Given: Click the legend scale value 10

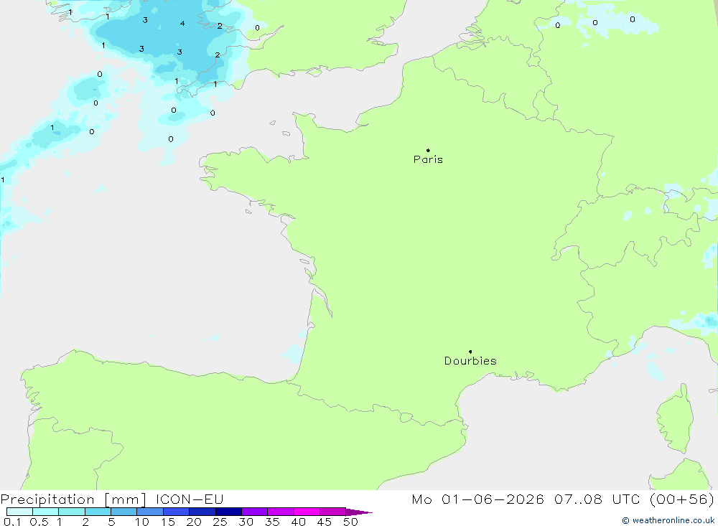Looking at the screenshot, I should tap(142, 522).
